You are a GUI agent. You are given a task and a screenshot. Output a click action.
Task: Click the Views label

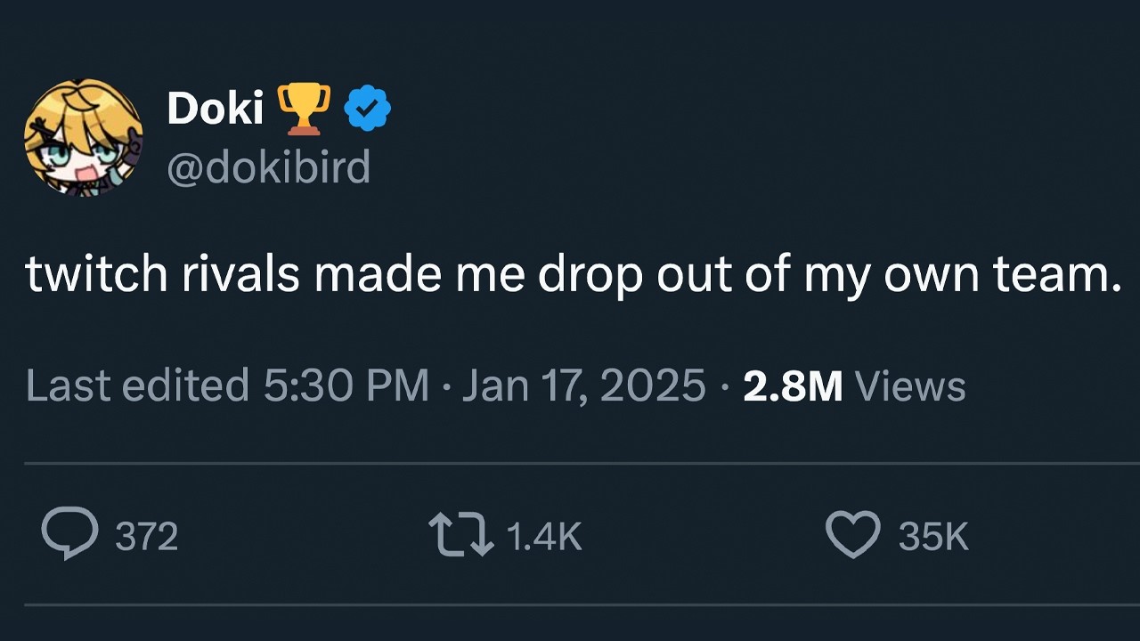[x=909, y=385]
